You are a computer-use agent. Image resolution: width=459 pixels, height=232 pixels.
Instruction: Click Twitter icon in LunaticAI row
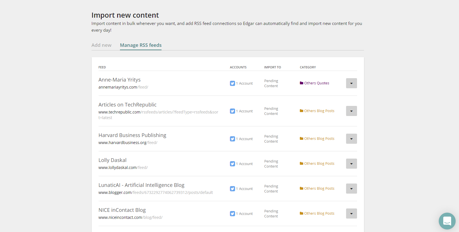coord(232,189)
